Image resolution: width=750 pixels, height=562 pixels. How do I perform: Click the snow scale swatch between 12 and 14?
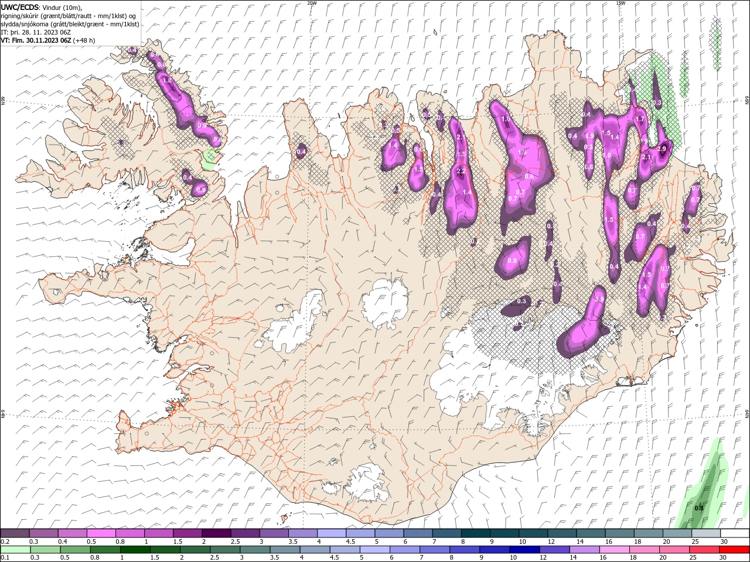[x=561, y=533]
